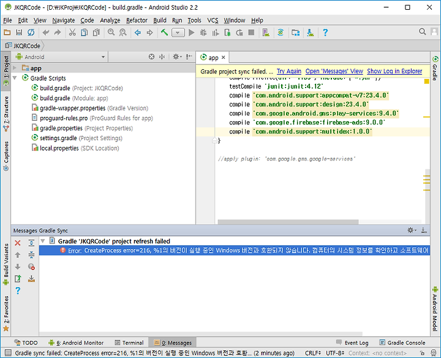Click the Stop square icon
441x358 pixels.
(x=251, y=32)
